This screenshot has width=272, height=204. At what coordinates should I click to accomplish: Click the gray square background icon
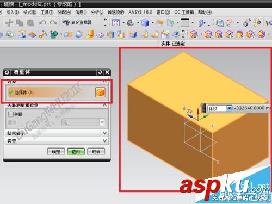pyautogui.click(x=185, y=23)
